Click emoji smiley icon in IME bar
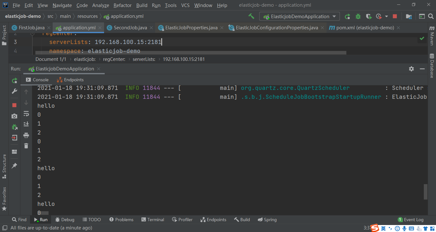436x232 pixels. pos(397,228)
